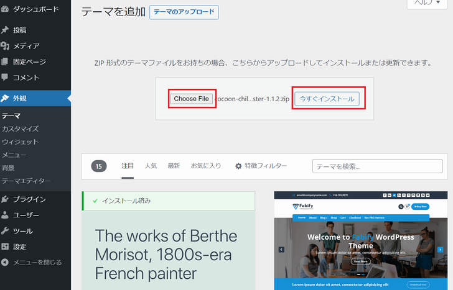This screenshot has height=290, width=453.
Task: Click the Tools wrench icon
Action: [5, 231]
